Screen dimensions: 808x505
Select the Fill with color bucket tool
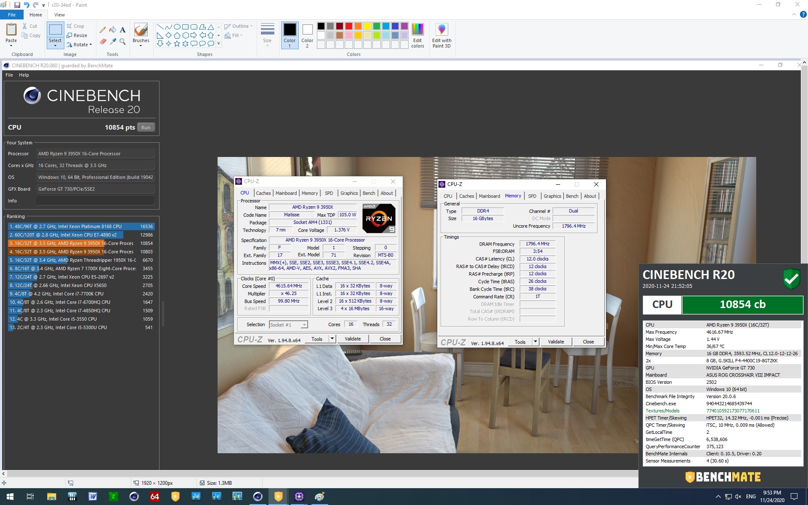113,30
